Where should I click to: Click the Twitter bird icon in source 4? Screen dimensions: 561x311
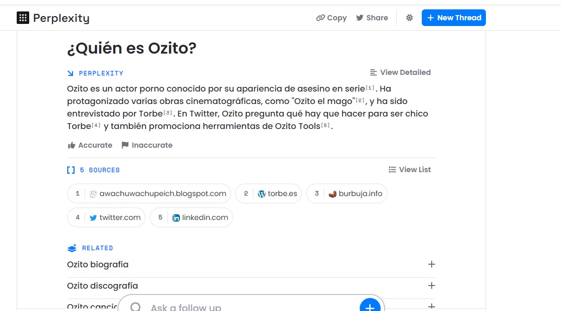pyautogui.click(x=93, y=218)
